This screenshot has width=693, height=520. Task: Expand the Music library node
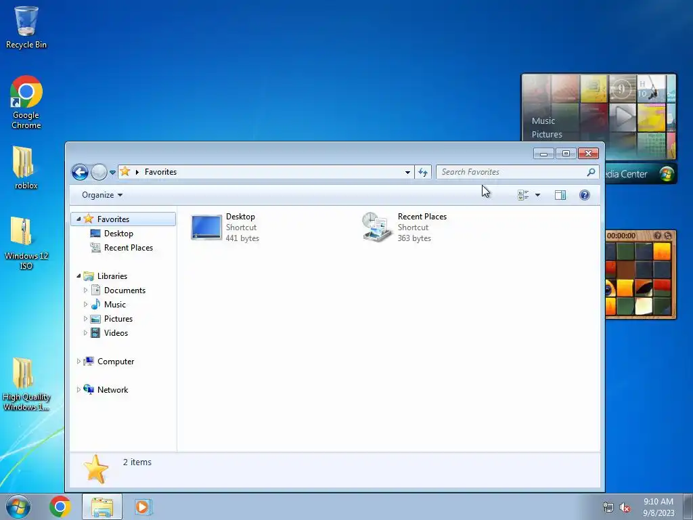(x=85, y=304)
